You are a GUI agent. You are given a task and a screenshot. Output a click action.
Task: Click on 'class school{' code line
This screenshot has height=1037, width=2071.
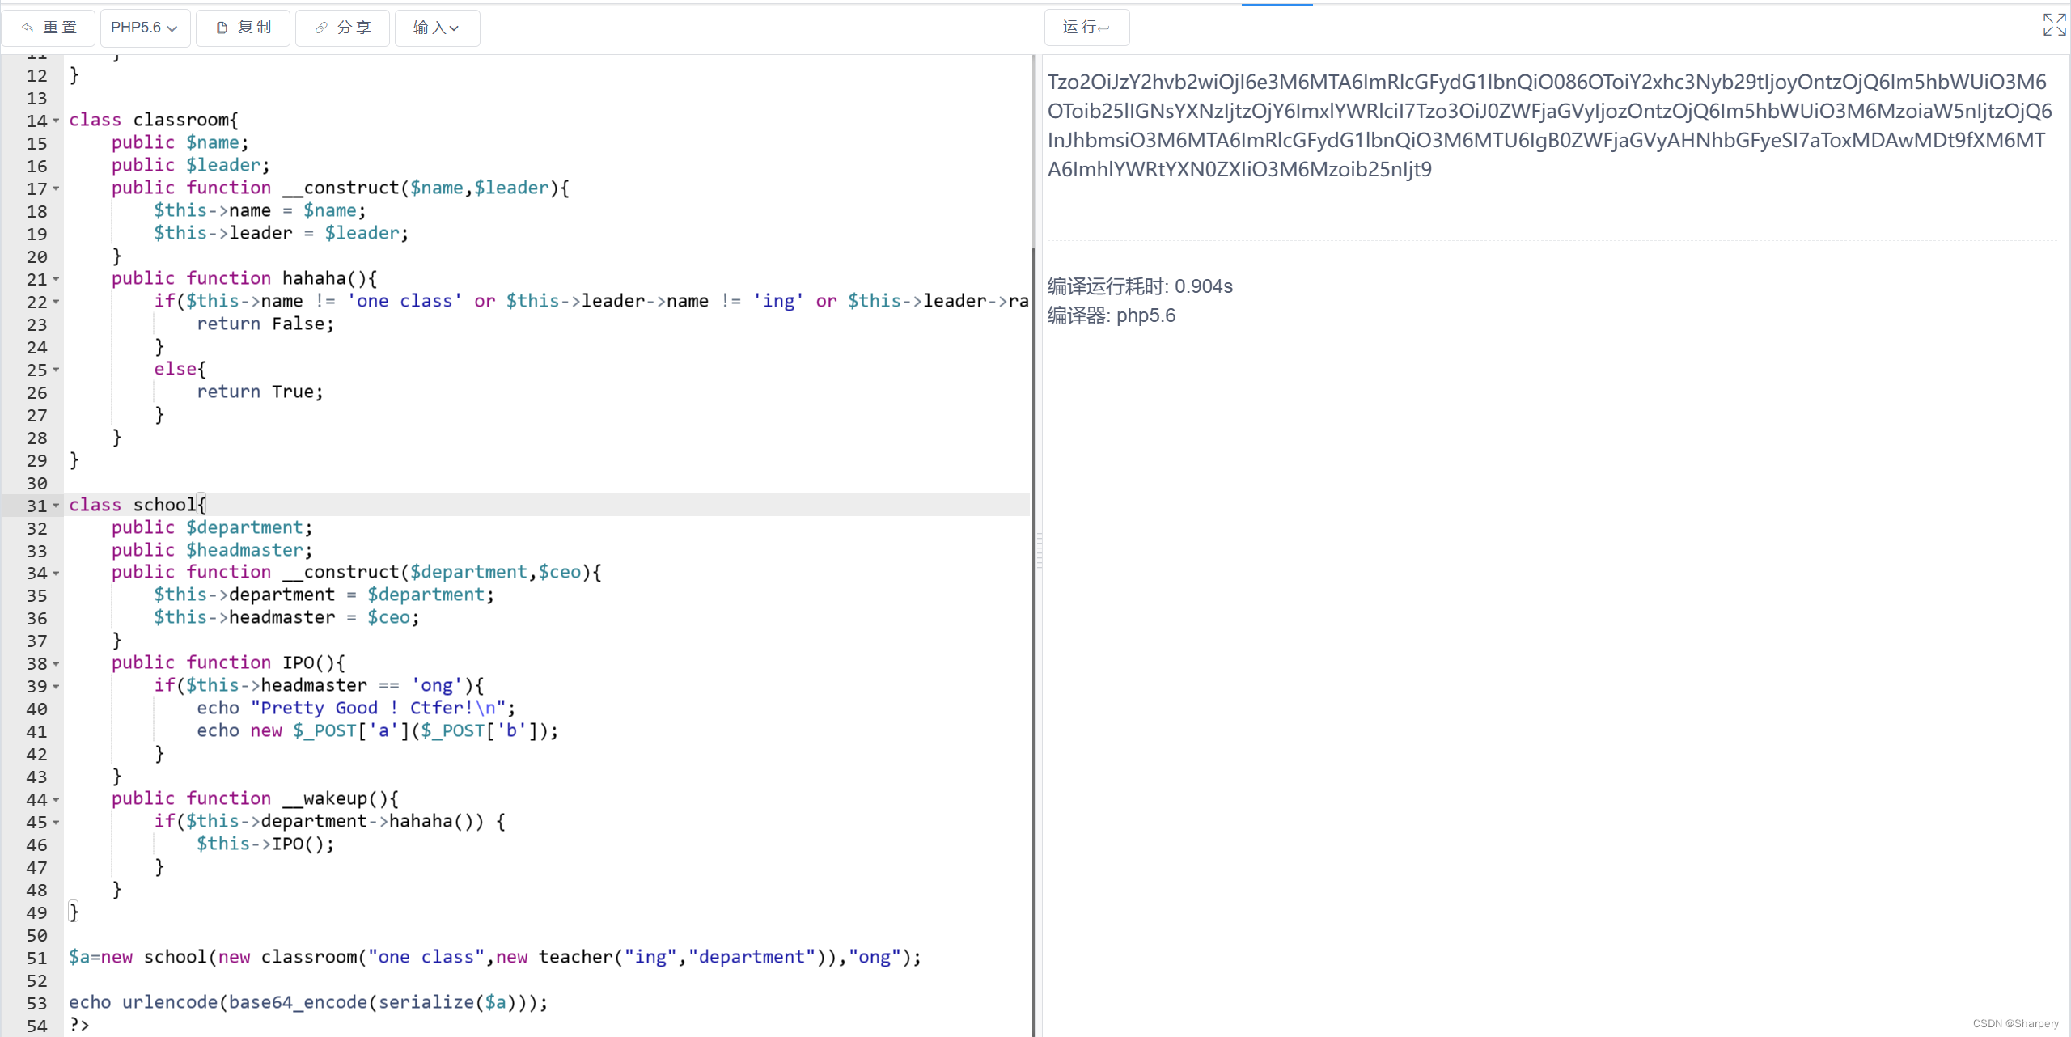point(138,505)
